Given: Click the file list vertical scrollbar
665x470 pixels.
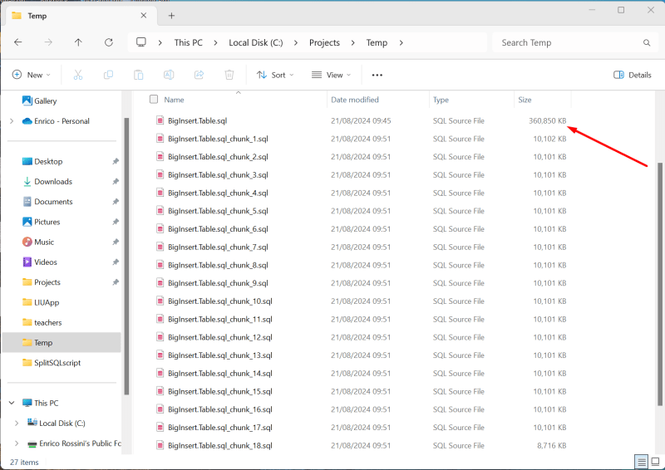Looking at the screenshot, I should (x=659, y=284).
